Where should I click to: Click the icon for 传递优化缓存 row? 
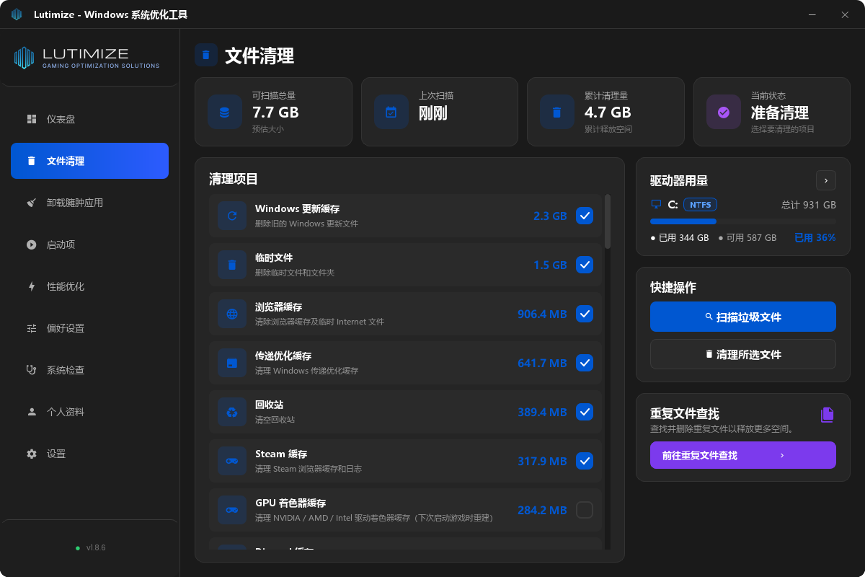tap(232, 363)
